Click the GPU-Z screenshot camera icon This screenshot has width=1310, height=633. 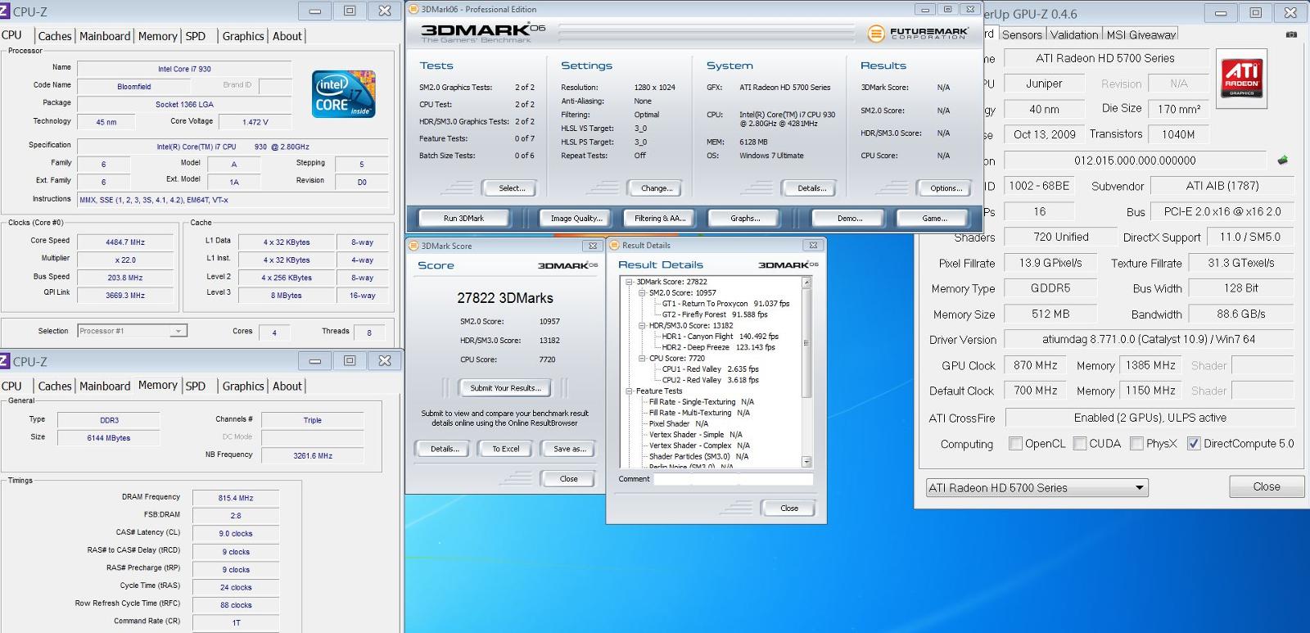click(1291, 34)
